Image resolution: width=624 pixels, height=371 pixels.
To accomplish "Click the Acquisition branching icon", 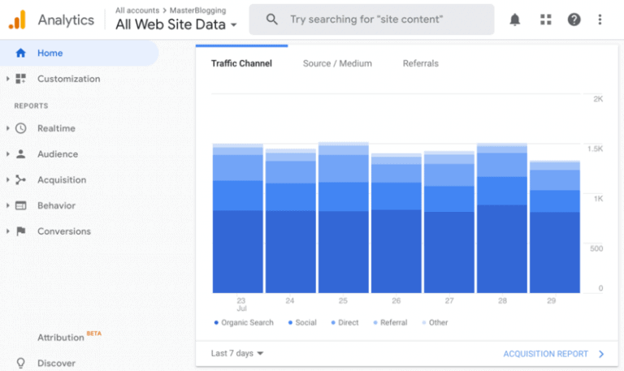I will point(20,179).
